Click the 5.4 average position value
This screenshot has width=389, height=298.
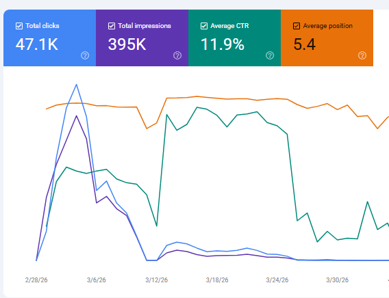click(304, 44)
